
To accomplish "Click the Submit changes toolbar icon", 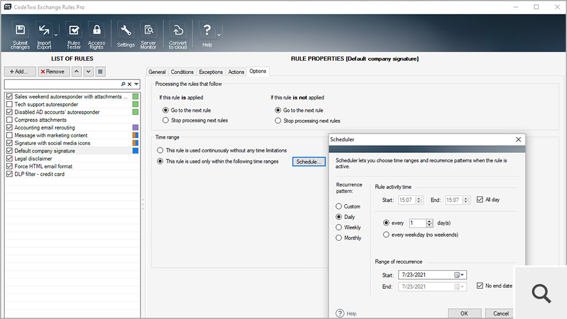I will click(x=21, y=36).
